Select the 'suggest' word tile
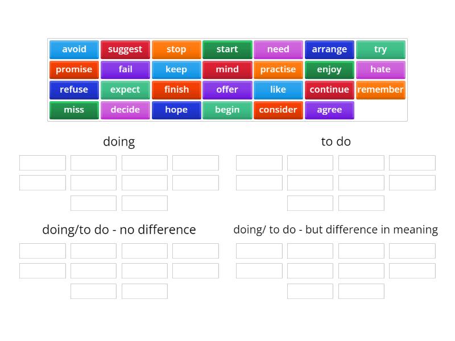The image size is (455, 341). coord(125,49)
